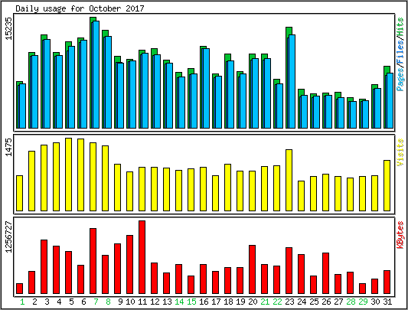Click the yellow visits bar for day 31
This screenshot has width=408, height=310.
(x=387, y=185)
